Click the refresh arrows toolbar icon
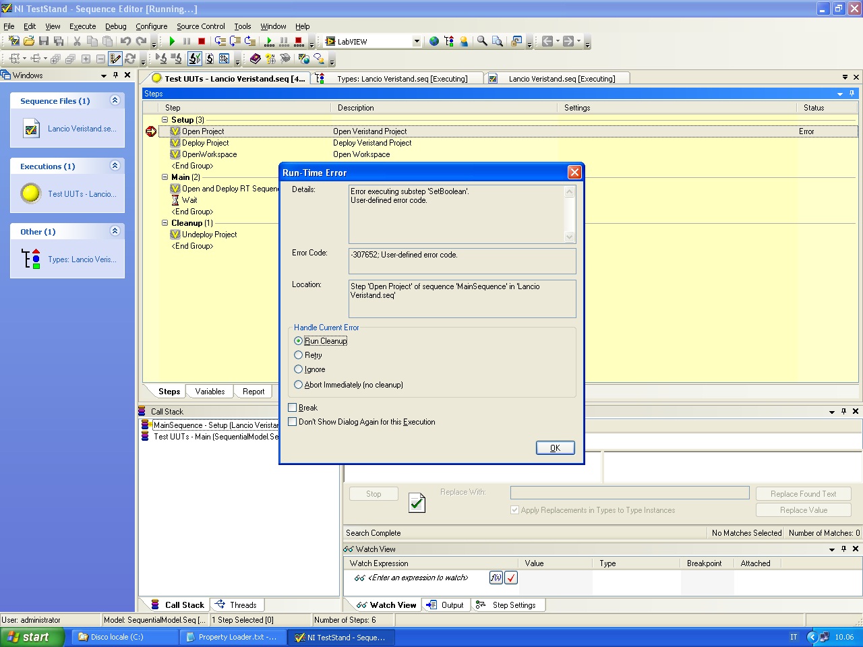 point(130,59)
